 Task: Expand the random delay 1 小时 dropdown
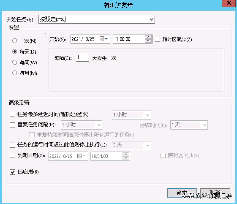tap(131, 115)
